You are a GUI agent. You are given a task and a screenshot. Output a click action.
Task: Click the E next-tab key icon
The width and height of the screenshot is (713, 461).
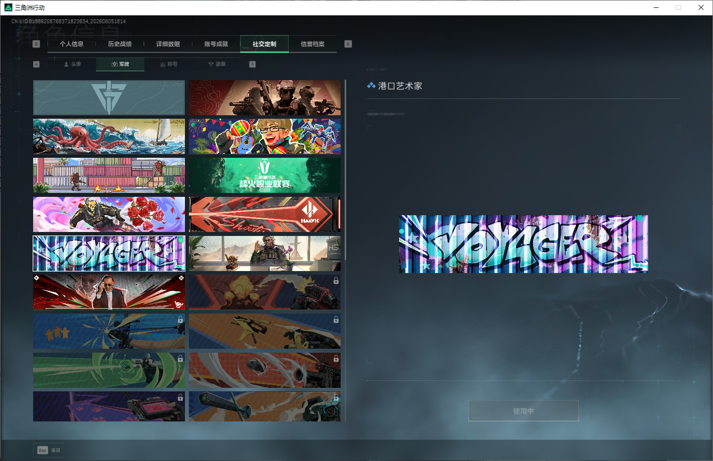tap(348, 44)
